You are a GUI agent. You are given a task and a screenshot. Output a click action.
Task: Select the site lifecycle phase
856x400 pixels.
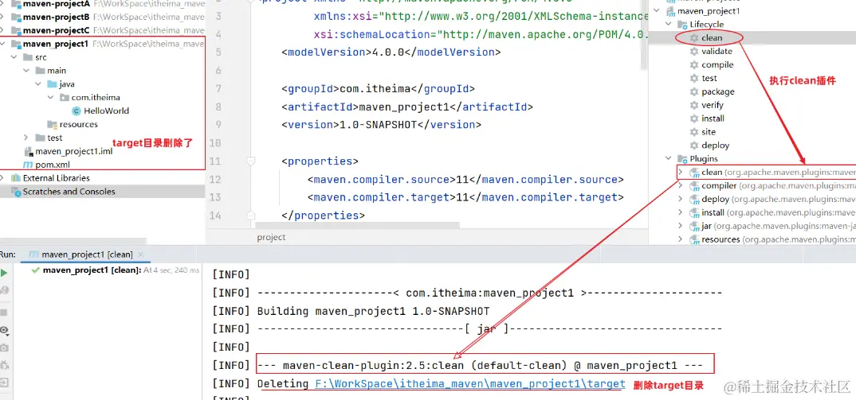tap(709, 132)
